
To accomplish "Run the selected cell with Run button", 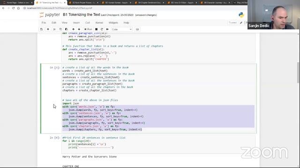I will [x=88, y=29].
